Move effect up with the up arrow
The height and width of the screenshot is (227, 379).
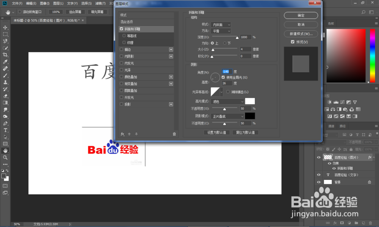coord(129,134)
